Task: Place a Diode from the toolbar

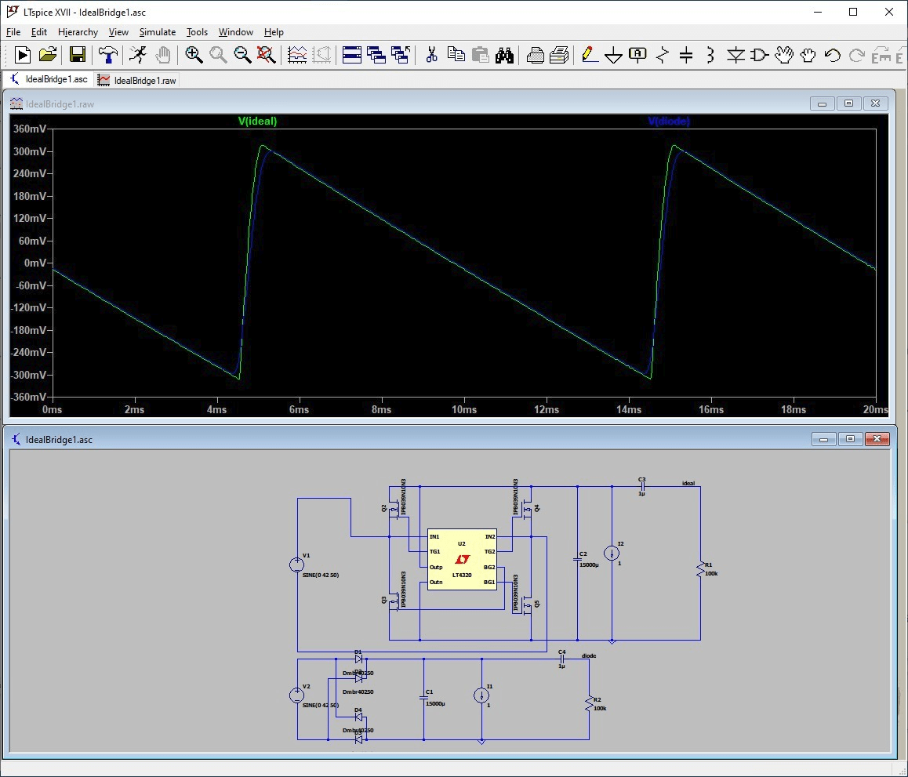Action: pos(735,55)
